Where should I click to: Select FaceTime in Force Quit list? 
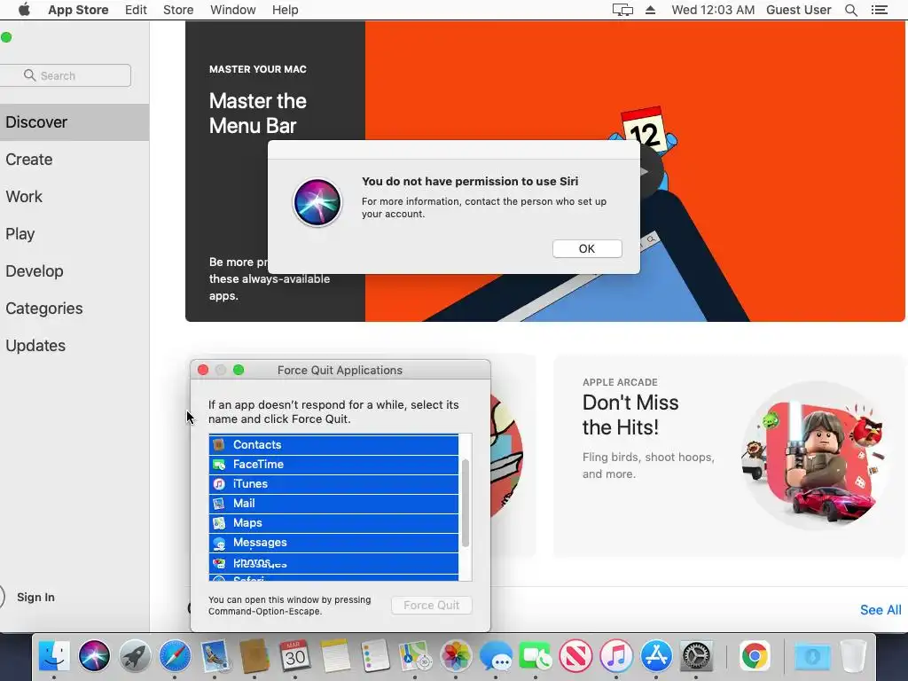pyautogui.click(x=333, y=465)
